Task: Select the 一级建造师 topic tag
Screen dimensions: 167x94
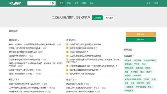Action: [x=129, y=87]
